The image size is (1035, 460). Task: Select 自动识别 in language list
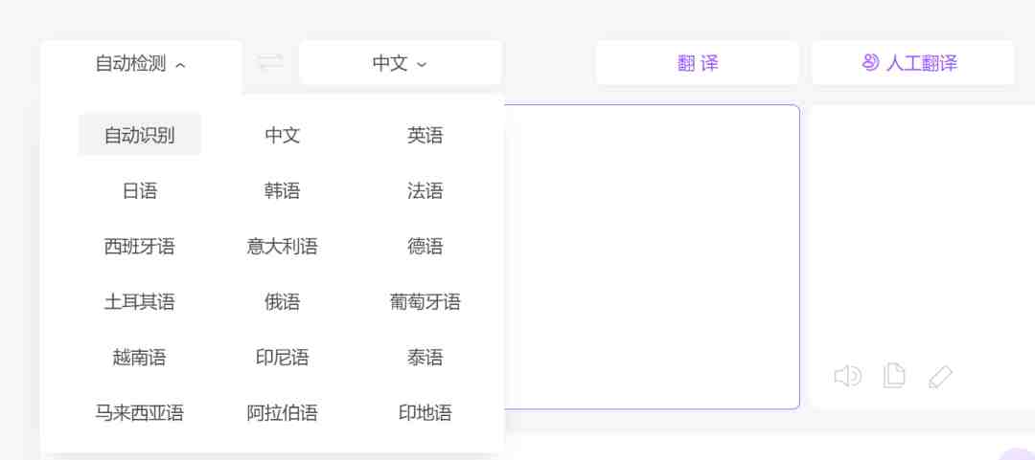point(139,135)
